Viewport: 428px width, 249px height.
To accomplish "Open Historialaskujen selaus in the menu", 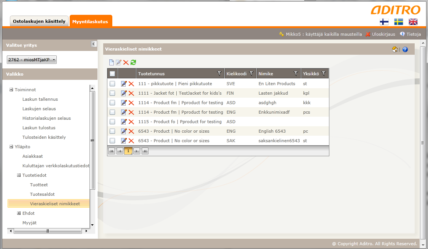I will pos(47,118).
